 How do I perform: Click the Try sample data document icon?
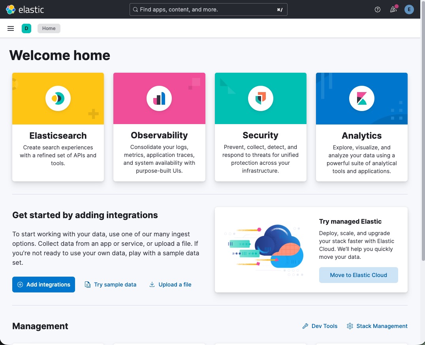88,285
